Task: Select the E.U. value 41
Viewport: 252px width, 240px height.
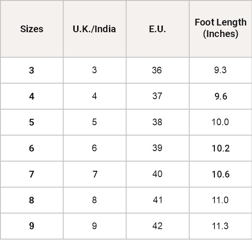Action: click(x=158, y=200)
